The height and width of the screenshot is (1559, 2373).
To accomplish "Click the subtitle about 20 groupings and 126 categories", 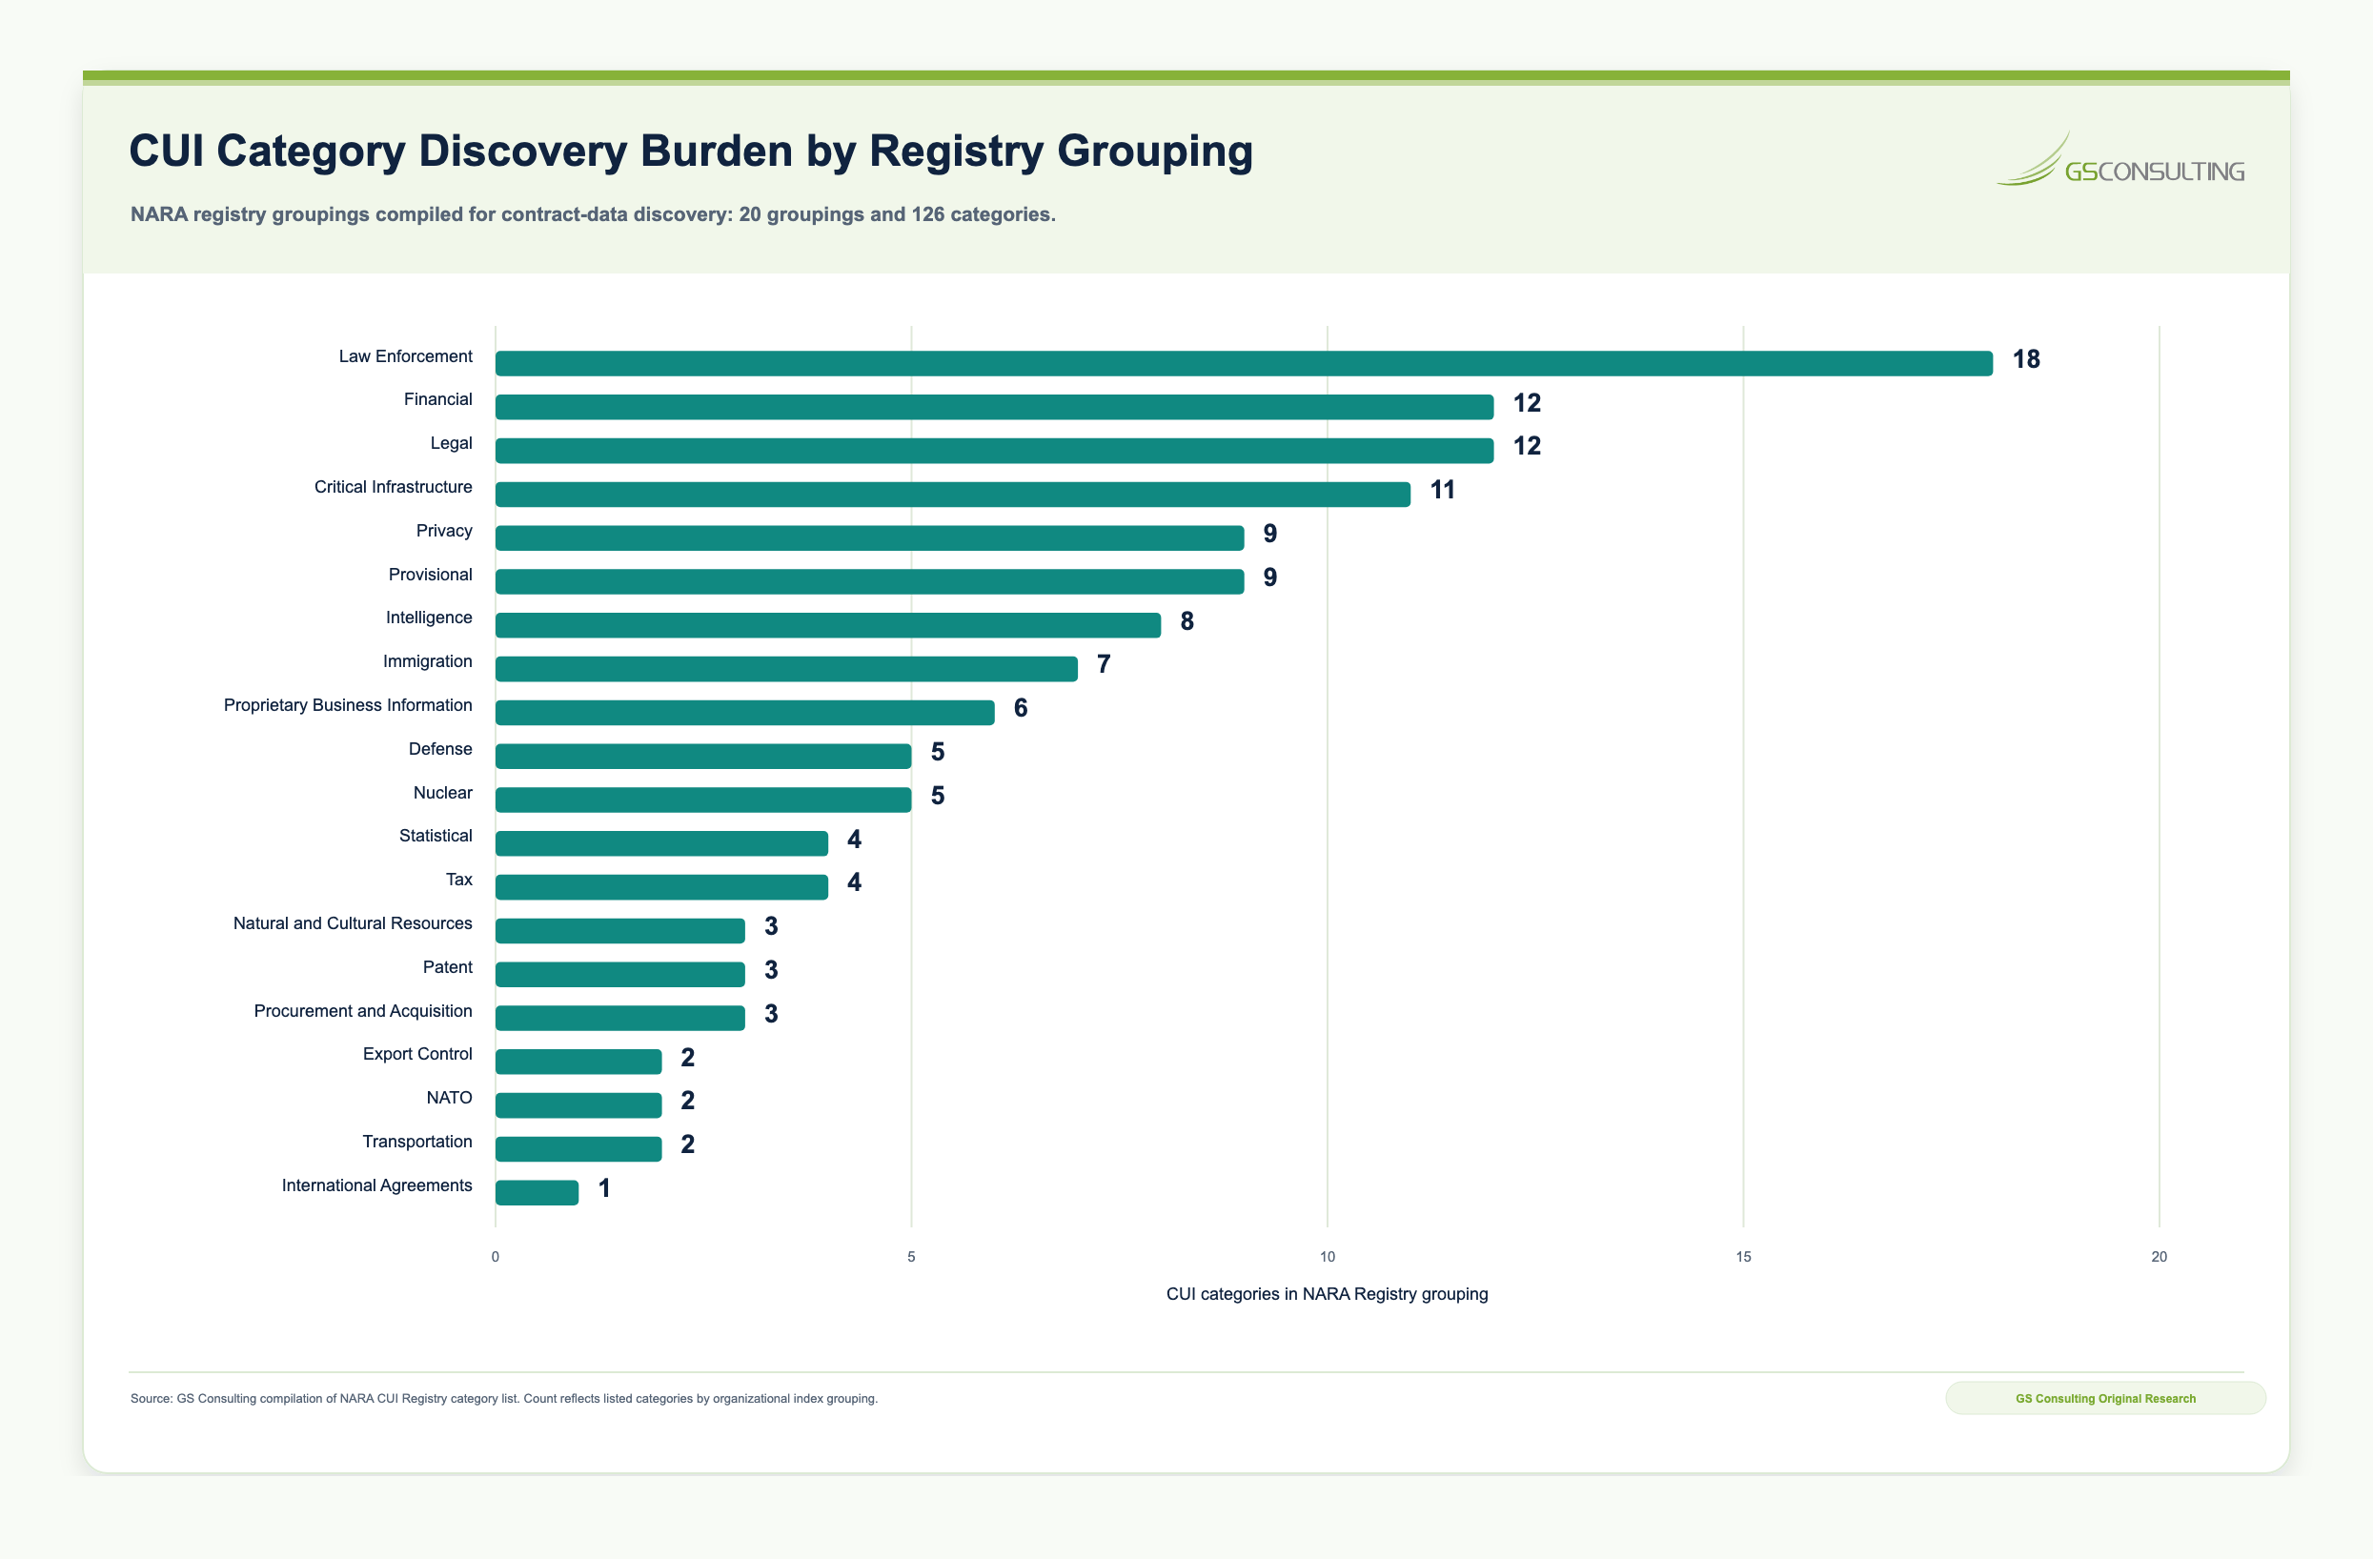I will (x=592, y=214).
